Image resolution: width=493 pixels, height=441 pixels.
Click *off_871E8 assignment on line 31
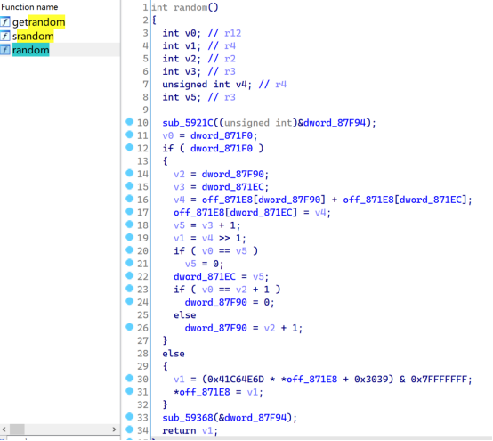(x=202, y=392)
